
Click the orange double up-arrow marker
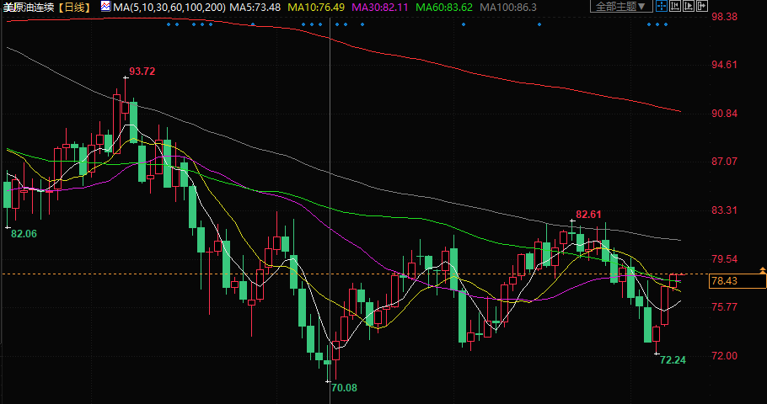click(x=762, y=269)
